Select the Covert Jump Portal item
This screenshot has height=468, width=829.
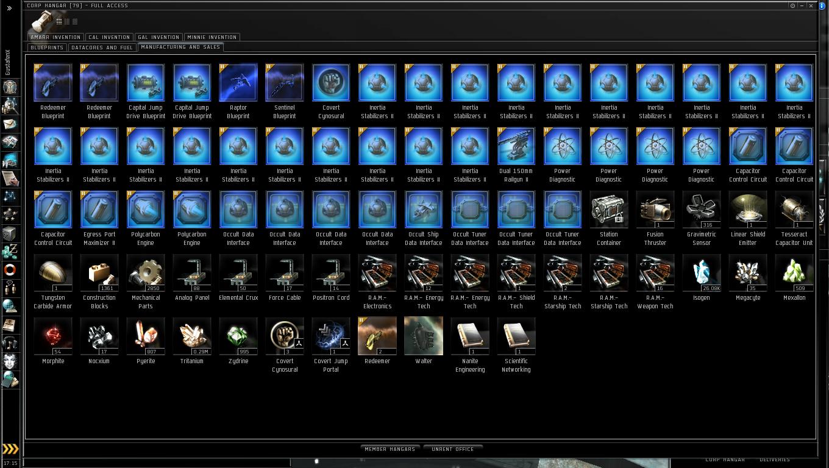331,345
